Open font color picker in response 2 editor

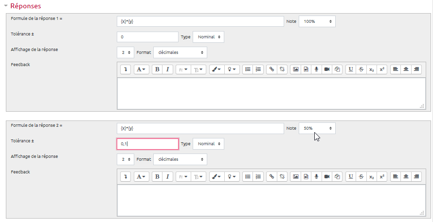pyautogui.click(x=216, y=177)
